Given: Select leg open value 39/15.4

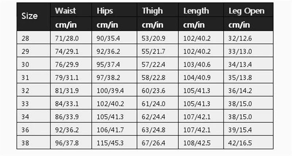Looking at the screenshot, I should (x=240, y=130).
